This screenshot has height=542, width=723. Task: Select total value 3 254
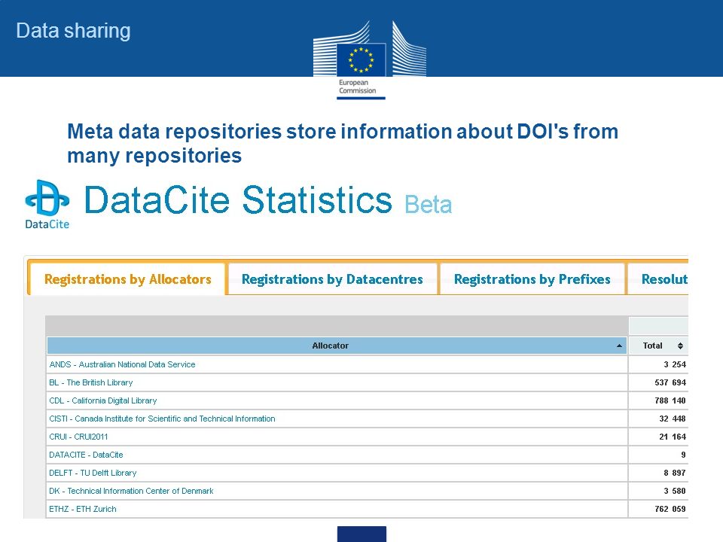pos(675,364)
